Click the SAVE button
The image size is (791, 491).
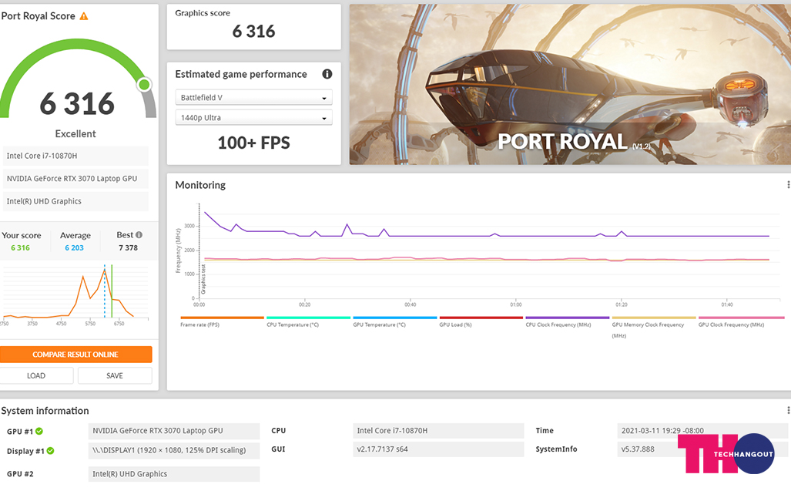tap(115, 375)
